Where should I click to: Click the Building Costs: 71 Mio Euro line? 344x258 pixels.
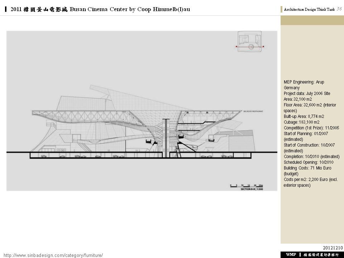coord(307,168)
